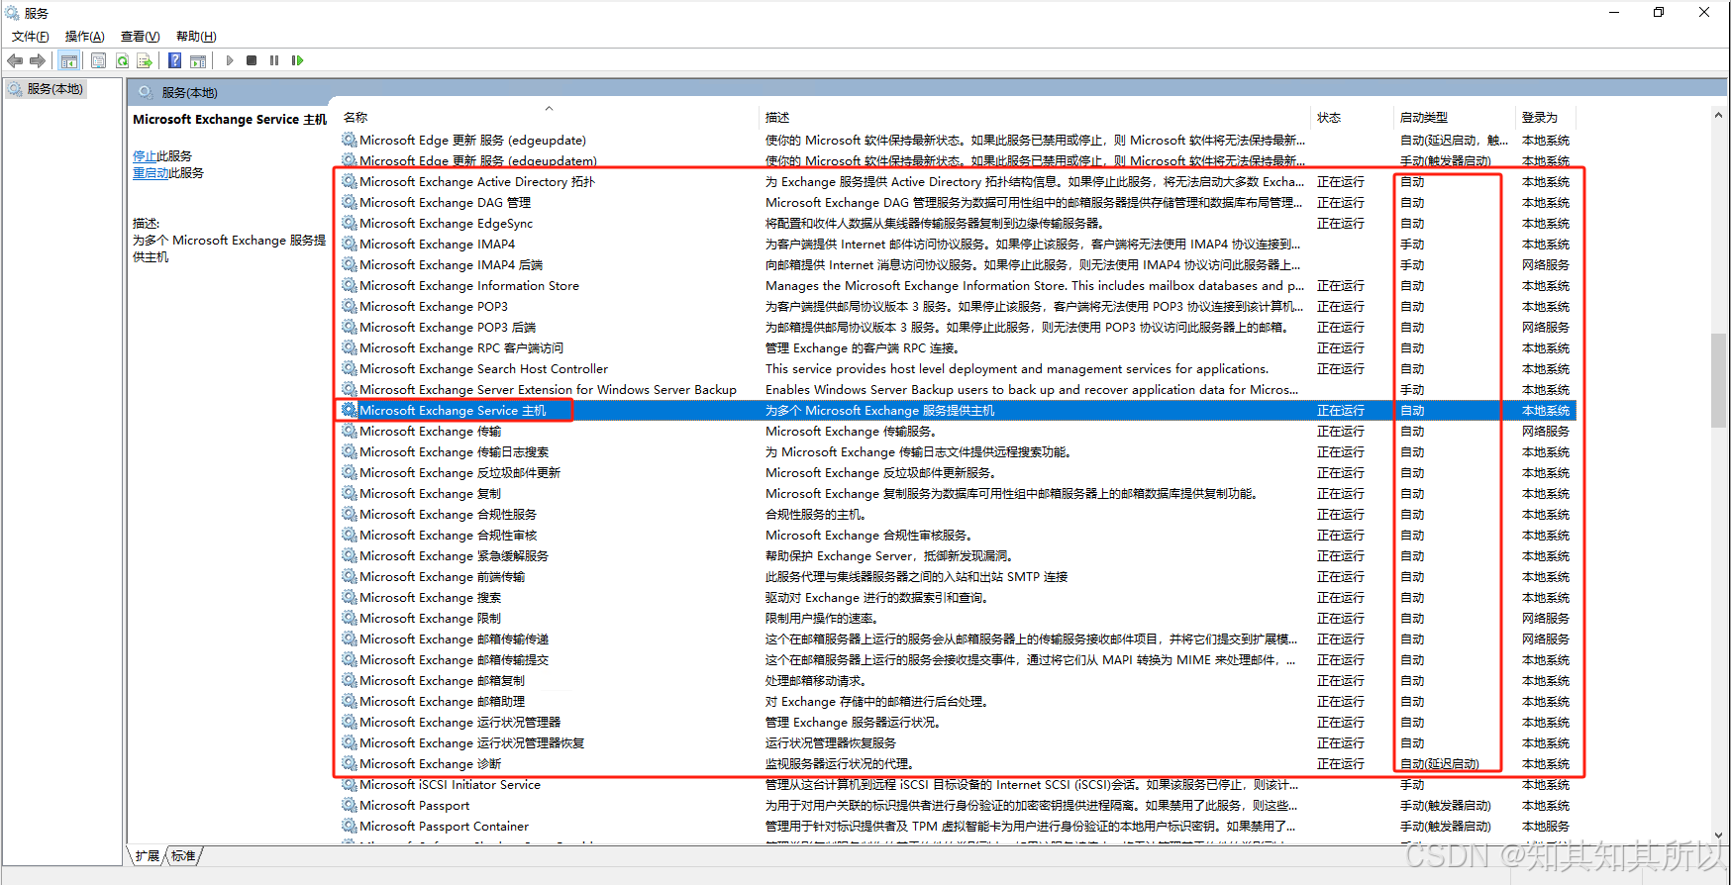This screenshot has width=1731, height=885.
Task: Open the 查看(V) menu
Action: coord(141,37)
